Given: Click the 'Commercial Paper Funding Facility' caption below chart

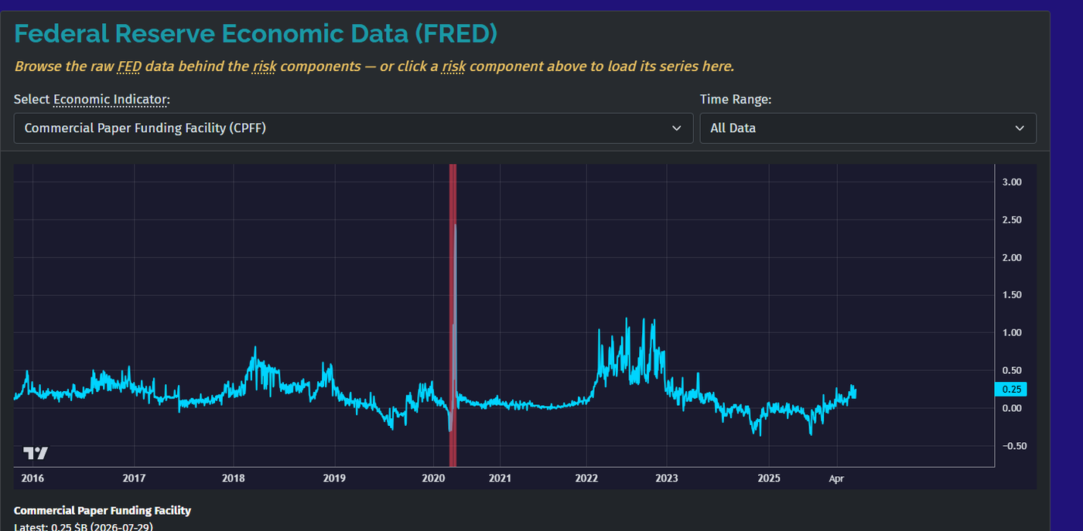Looking at the screenshot, I should click(x=102, y=511).
